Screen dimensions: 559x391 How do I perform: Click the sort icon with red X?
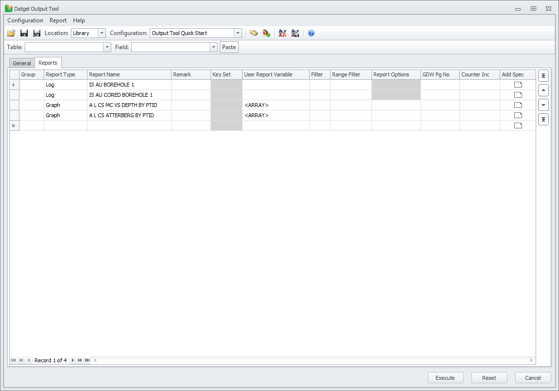click(x=282, y=33)
